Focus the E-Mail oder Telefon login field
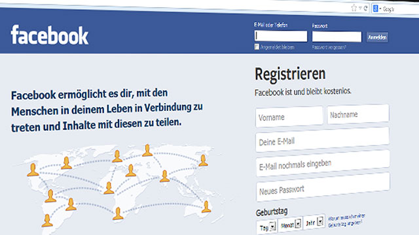The image size is (419, 235). pyautogui.click(x=281, y=36)
